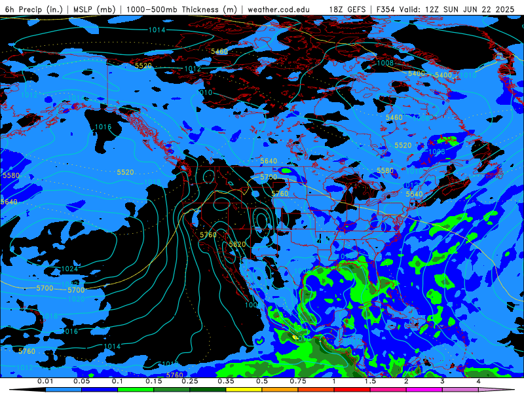The image size is (524, 393).
Task: Pick the dark green 0.25–0.35 legend swatch
Action: (208, 390)
